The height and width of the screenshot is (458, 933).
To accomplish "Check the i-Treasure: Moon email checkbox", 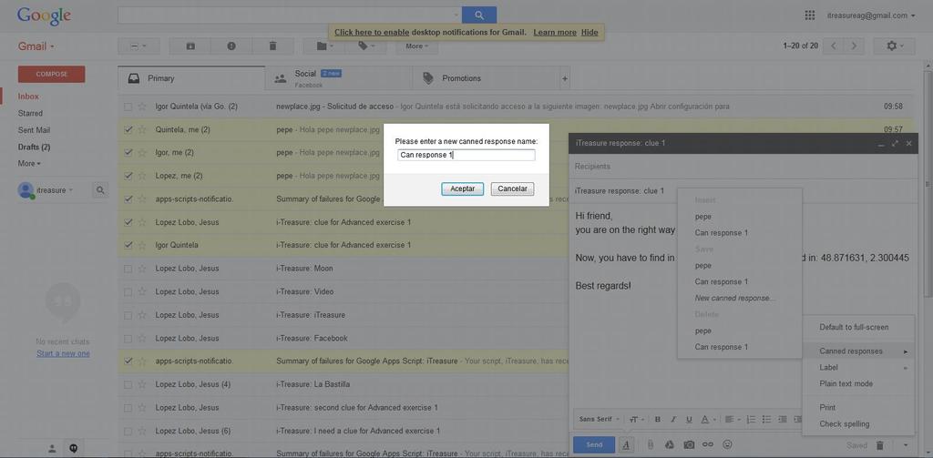I will (128, 269).
